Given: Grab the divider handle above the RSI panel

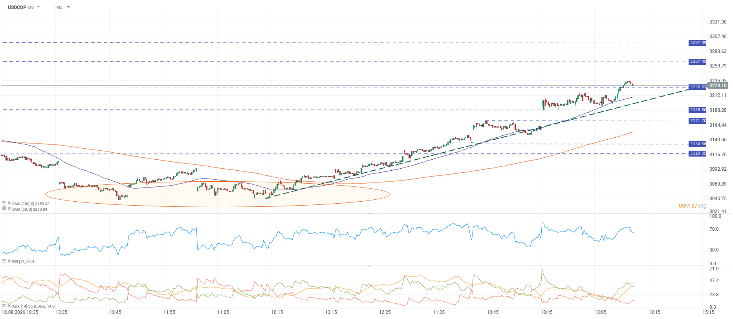Looking at the screenshot, I should (x=369, y=214).
